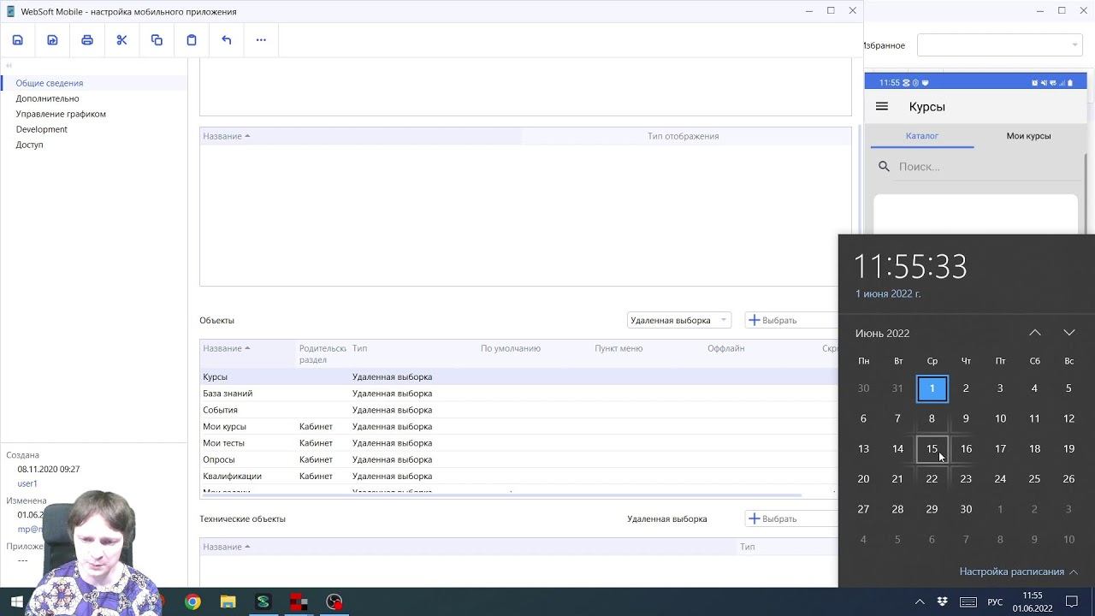Open the round recorder app on taskbar
Viewport: 1095px width, 616px height.
pos(334,602)
